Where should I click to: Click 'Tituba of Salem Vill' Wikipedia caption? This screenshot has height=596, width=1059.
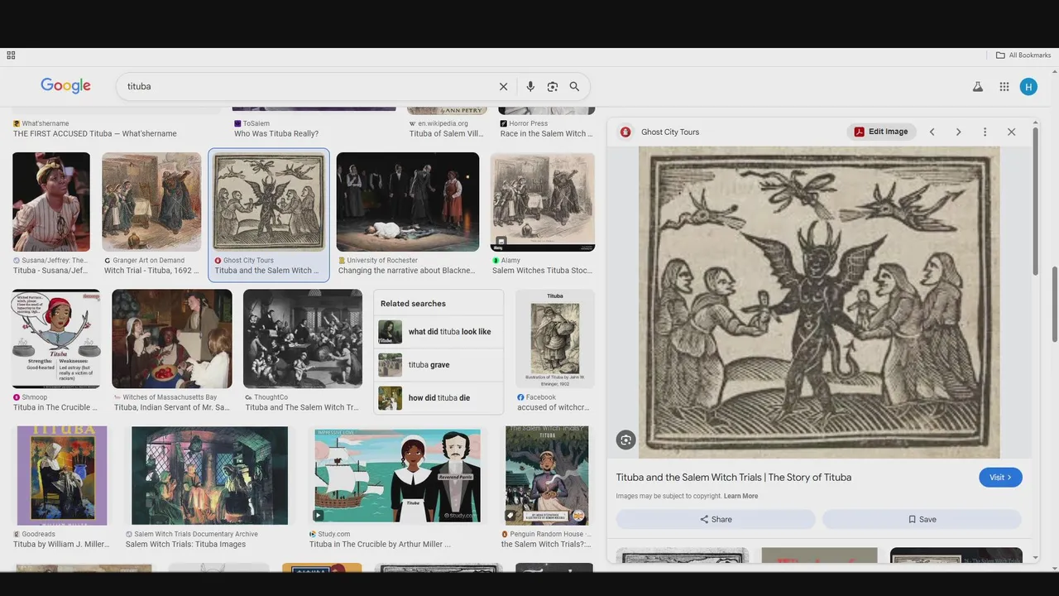coord(446,133)
